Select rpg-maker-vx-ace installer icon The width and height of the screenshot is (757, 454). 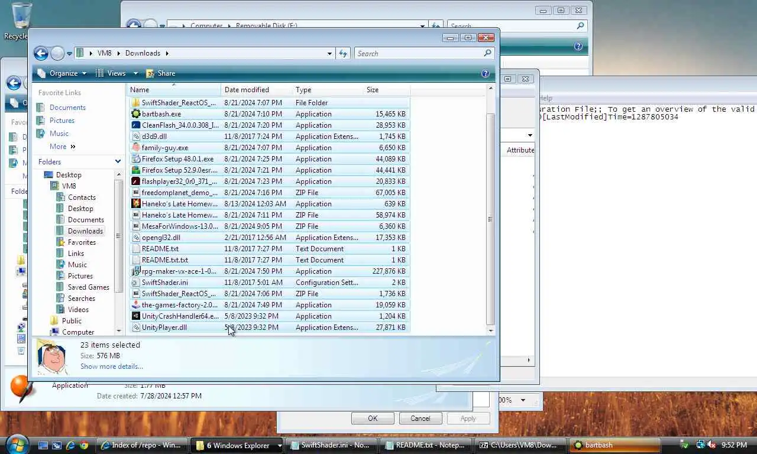click(x=136, y=271)
